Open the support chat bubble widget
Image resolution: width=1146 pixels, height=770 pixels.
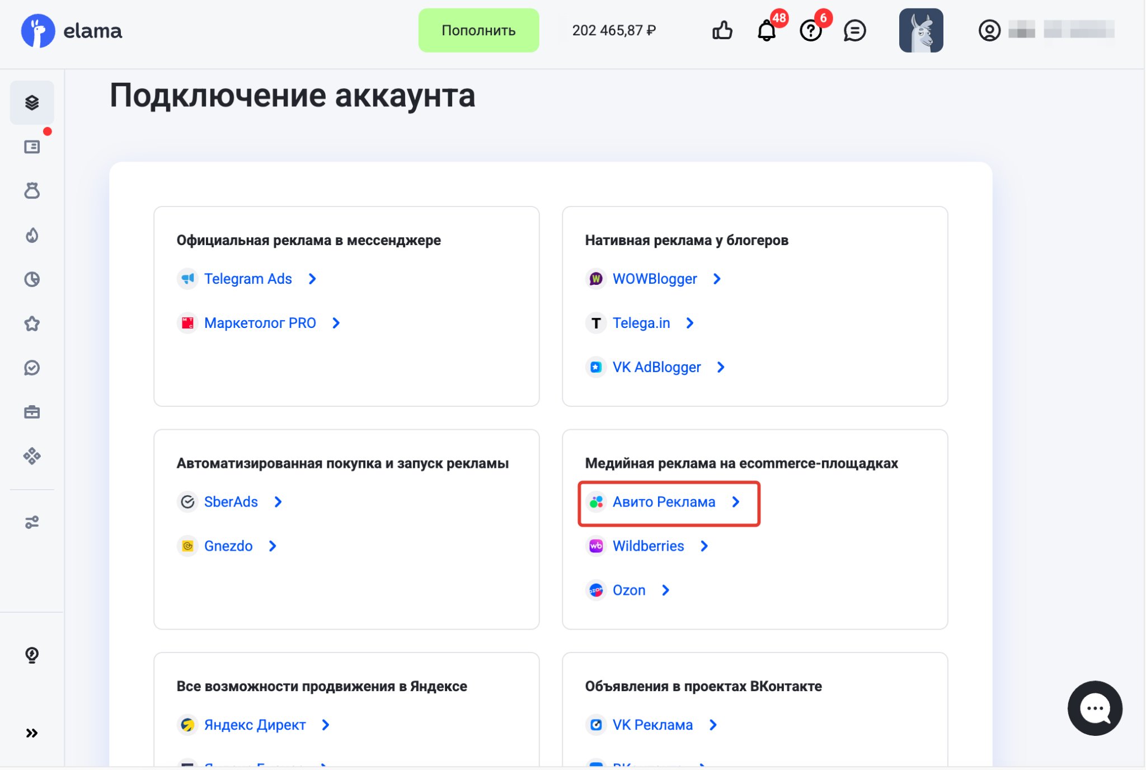1095,708
